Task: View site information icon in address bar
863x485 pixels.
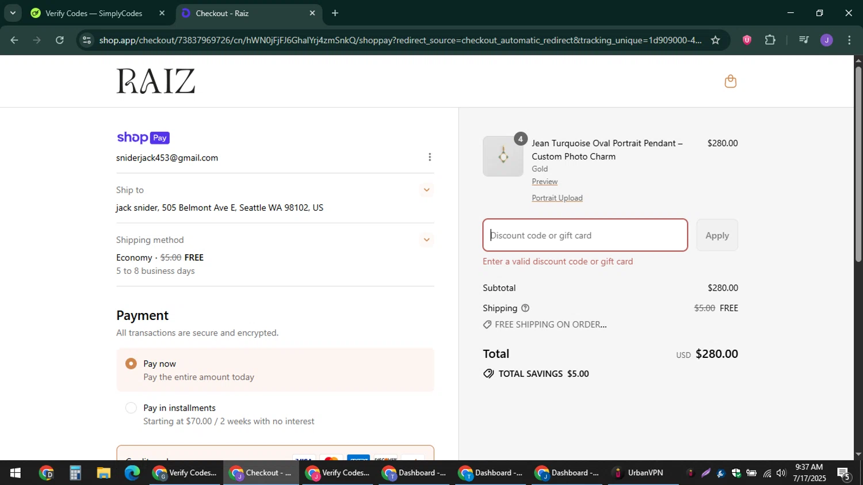Action: [86, 40]
